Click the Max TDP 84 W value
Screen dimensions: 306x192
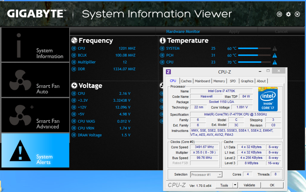coord(246,96)
